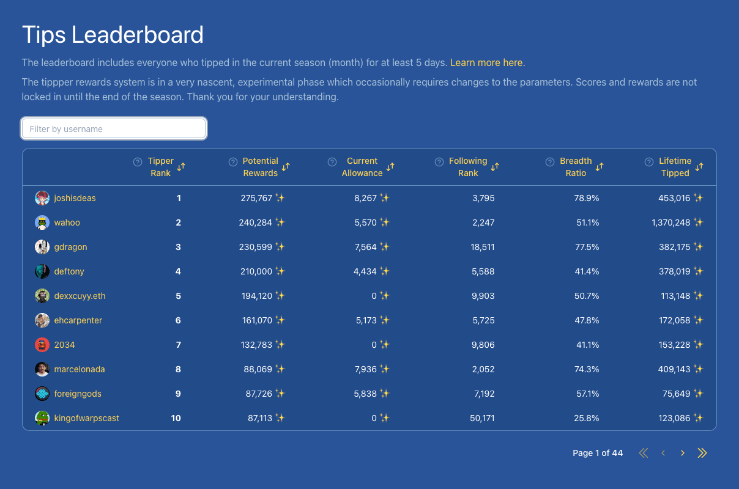Image resolution: width=739 pixels, height=489 pixels.
Task: Click the help icon beside Breadth Ratio
Action: point(549,162)
